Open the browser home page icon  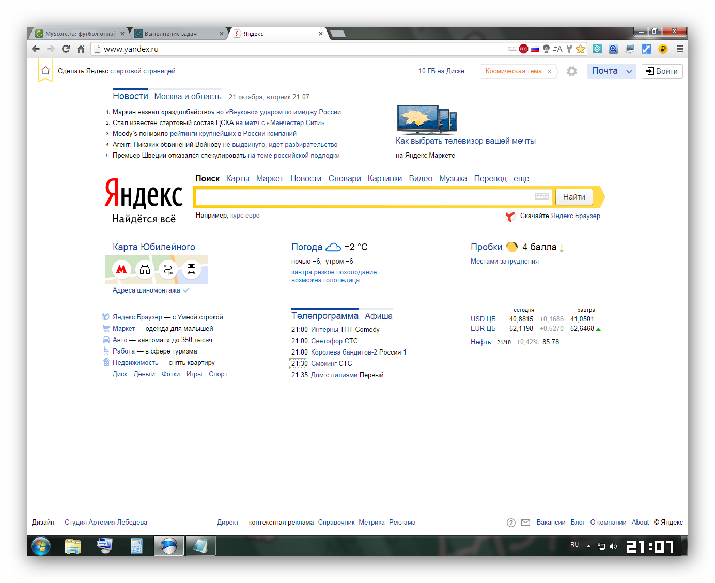point(81,49)
